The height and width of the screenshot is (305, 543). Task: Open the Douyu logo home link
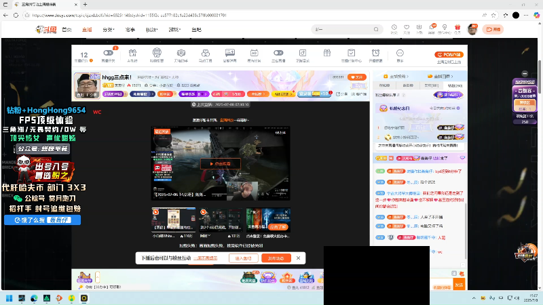pos(46,30)
